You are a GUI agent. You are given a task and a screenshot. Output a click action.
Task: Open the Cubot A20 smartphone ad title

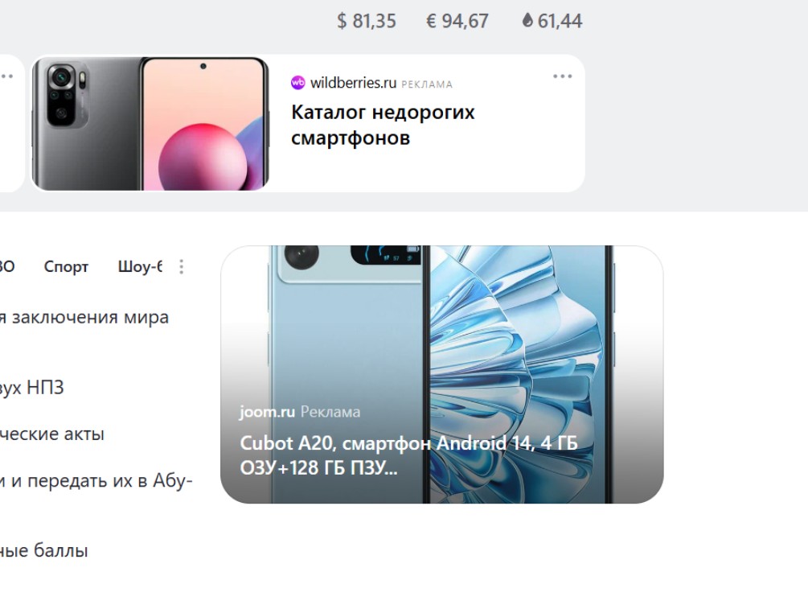408,455
